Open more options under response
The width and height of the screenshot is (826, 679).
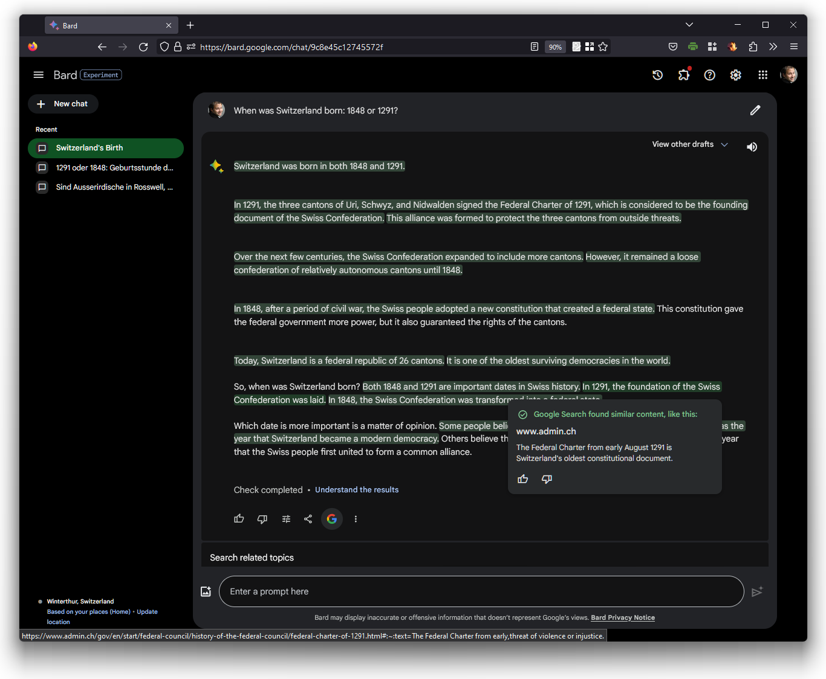[356, 519]
